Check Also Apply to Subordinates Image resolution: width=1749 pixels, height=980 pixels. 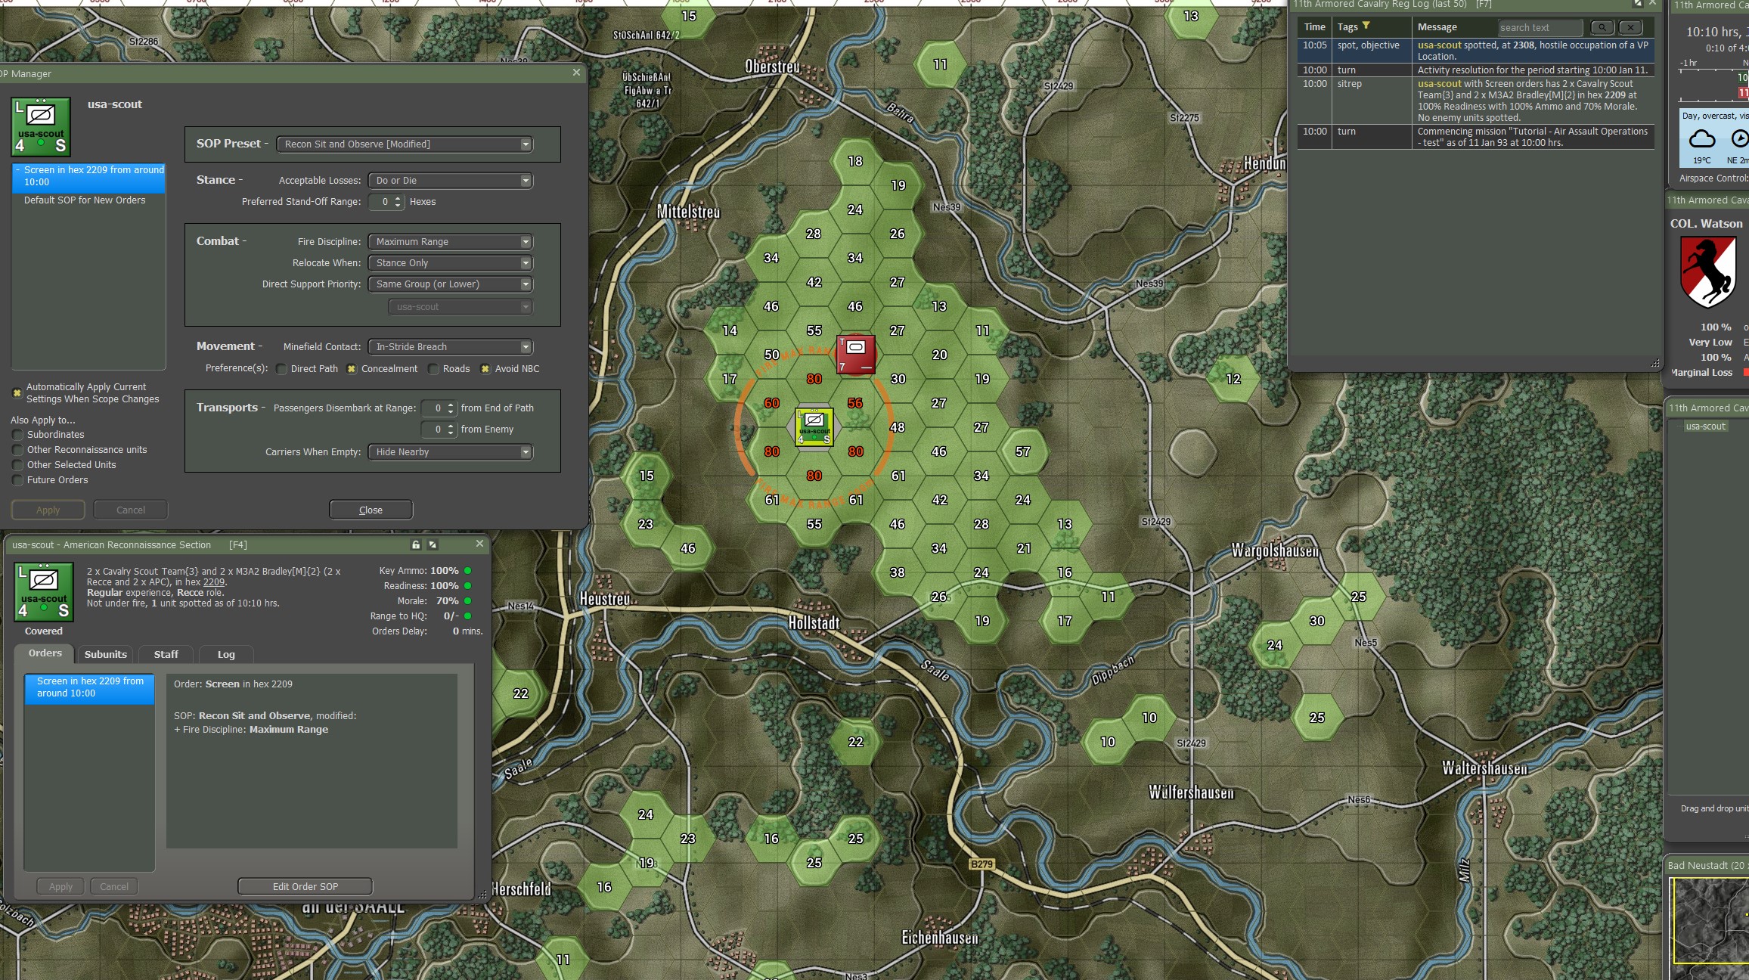(x=17, y=435)
